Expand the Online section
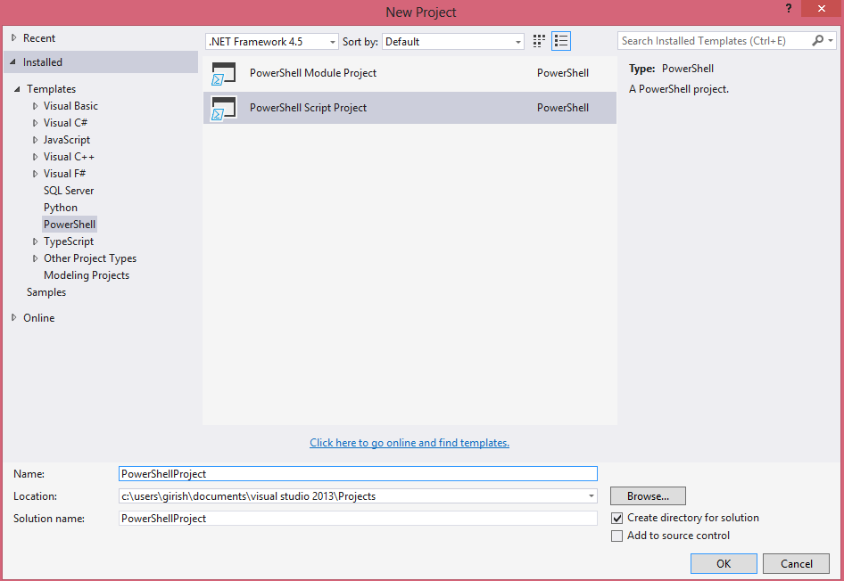 (x=14, y=317)
